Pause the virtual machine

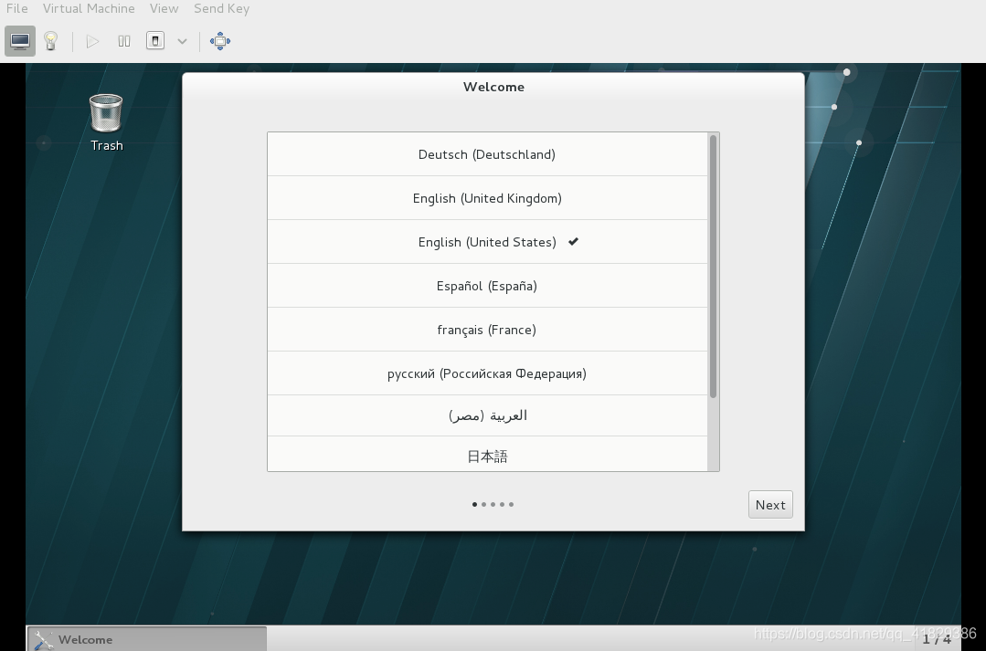[x=124, y=41]
